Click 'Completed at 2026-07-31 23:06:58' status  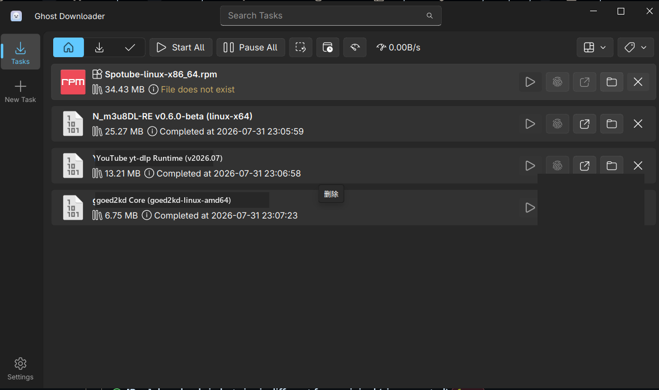[x=228, y=173]
